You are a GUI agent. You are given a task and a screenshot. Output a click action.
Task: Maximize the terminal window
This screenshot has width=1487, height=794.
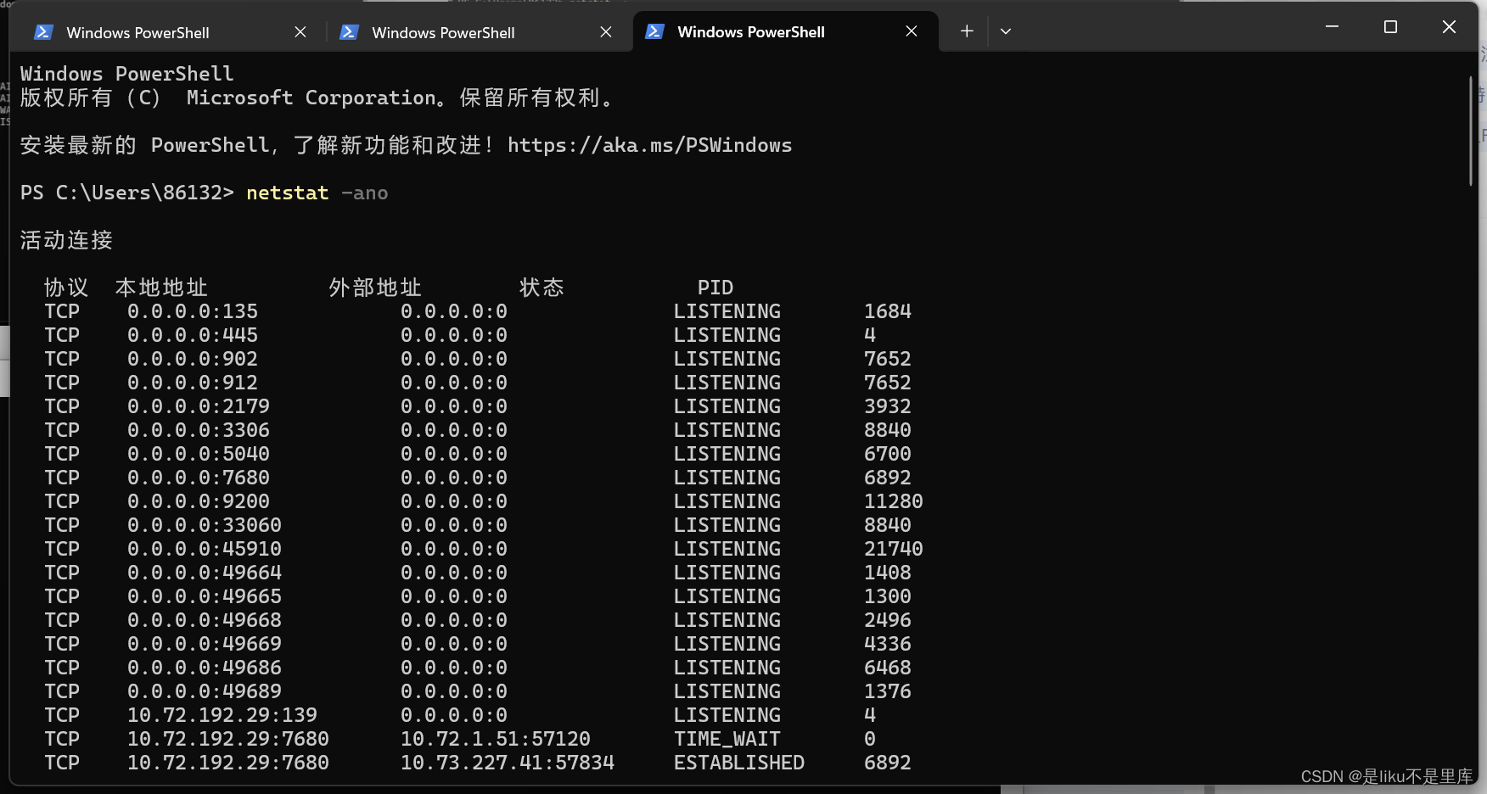pos(1390,27)
